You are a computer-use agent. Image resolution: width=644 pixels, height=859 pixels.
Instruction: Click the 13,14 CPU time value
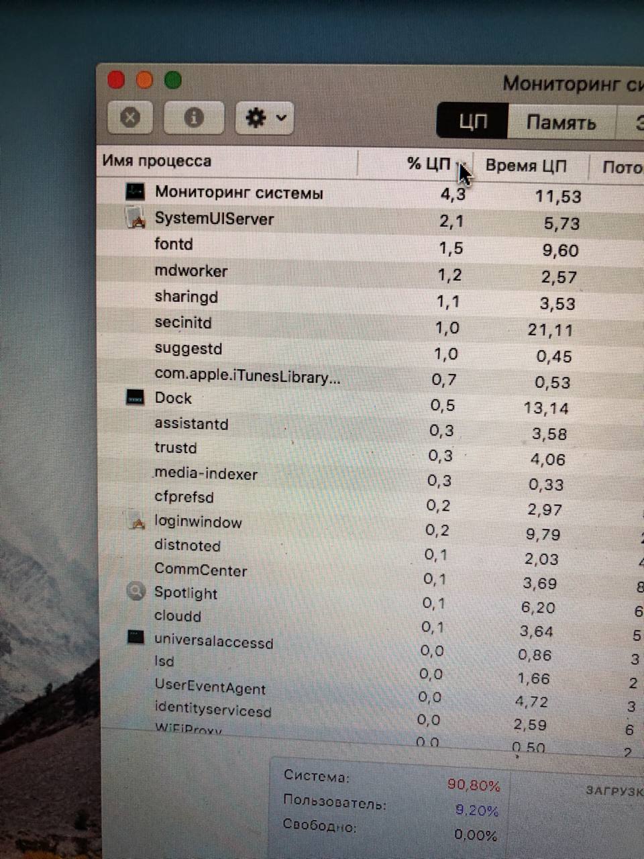point(546,408)
